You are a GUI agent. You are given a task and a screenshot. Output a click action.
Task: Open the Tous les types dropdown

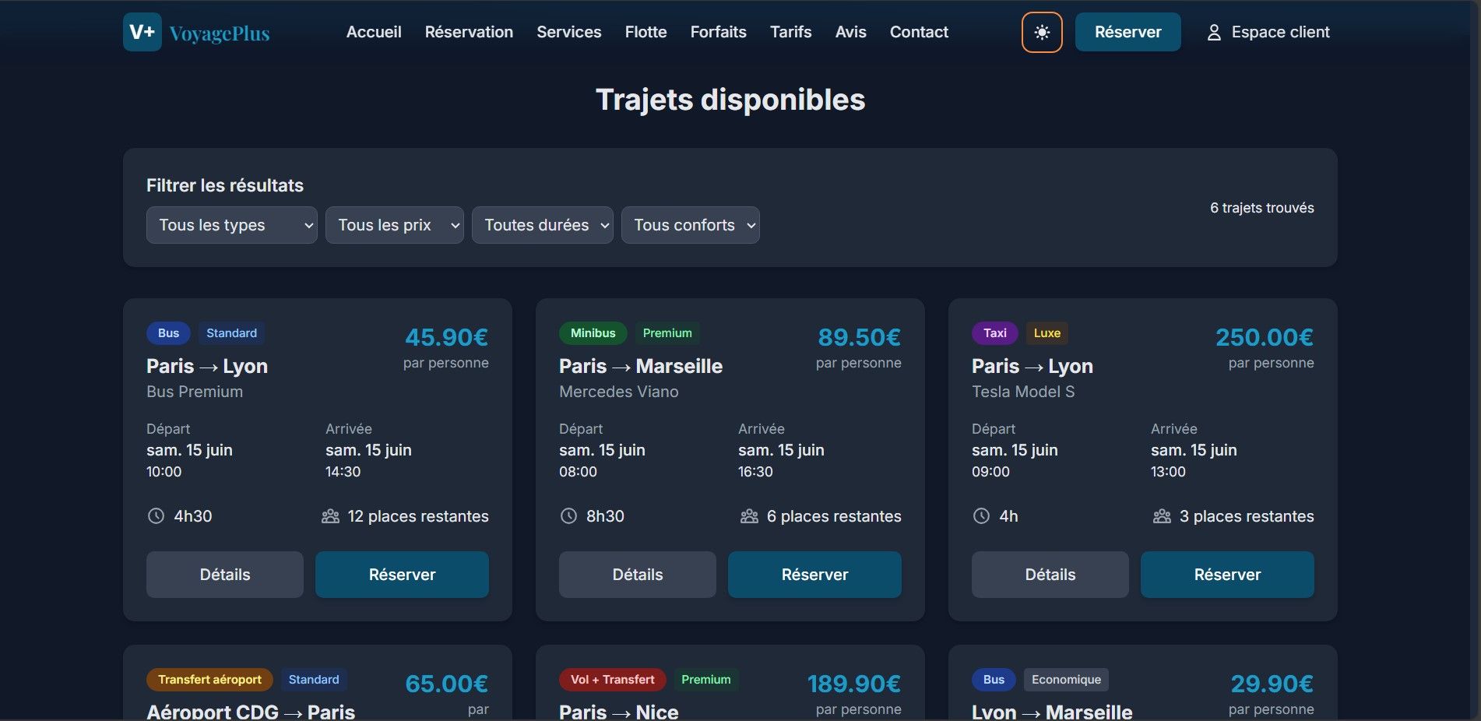[x=232, y=225]
